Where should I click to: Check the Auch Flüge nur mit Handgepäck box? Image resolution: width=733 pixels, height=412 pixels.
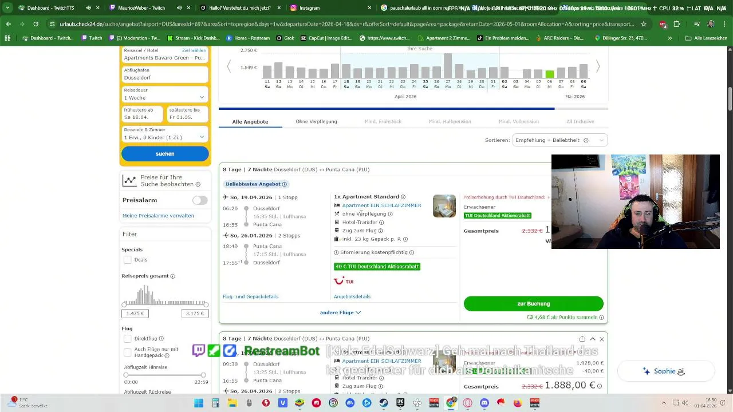(x=128, y=352)
